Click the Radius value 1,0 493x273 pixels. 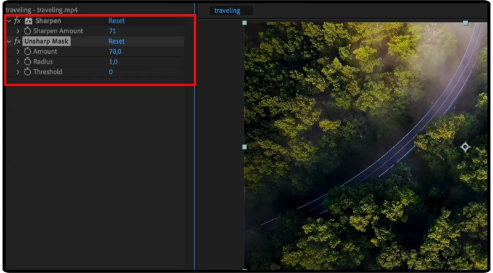(113, 62)
